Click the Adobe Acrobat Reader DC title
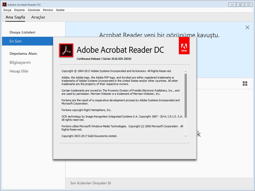This screenshot has height=191, width=255. (x=120, y=50)
